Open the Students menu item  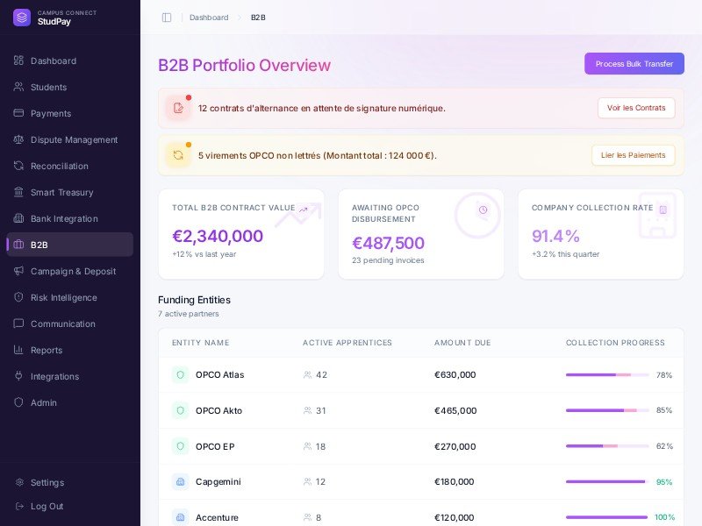[48, 87]
